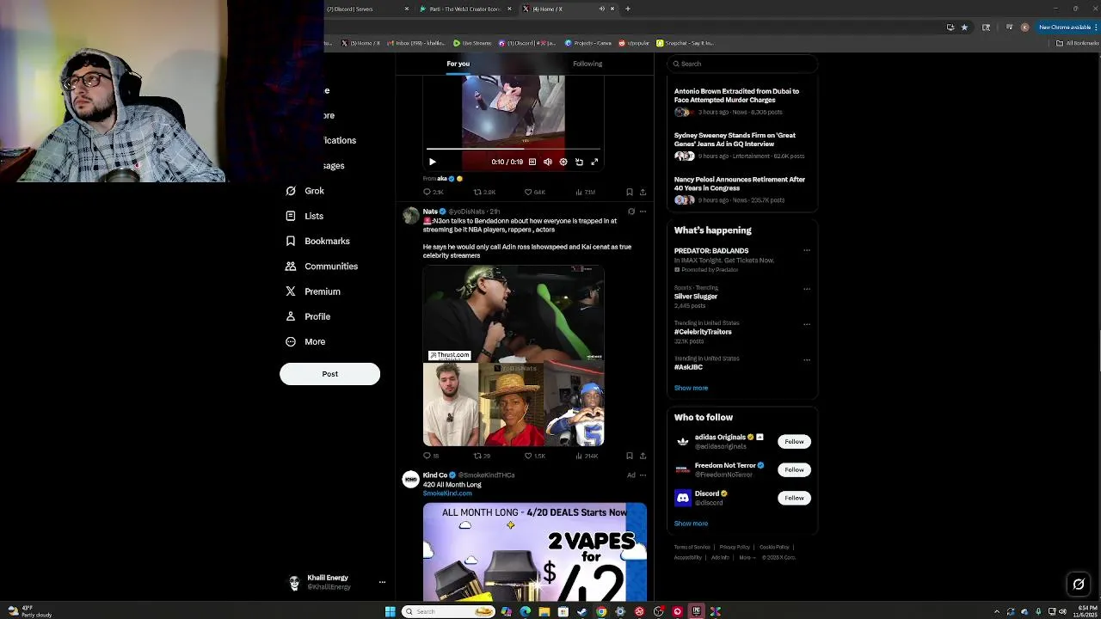1101x619 pixels.
Task: Enable picture-in-picture on the video
Action: tap(579, 162)
